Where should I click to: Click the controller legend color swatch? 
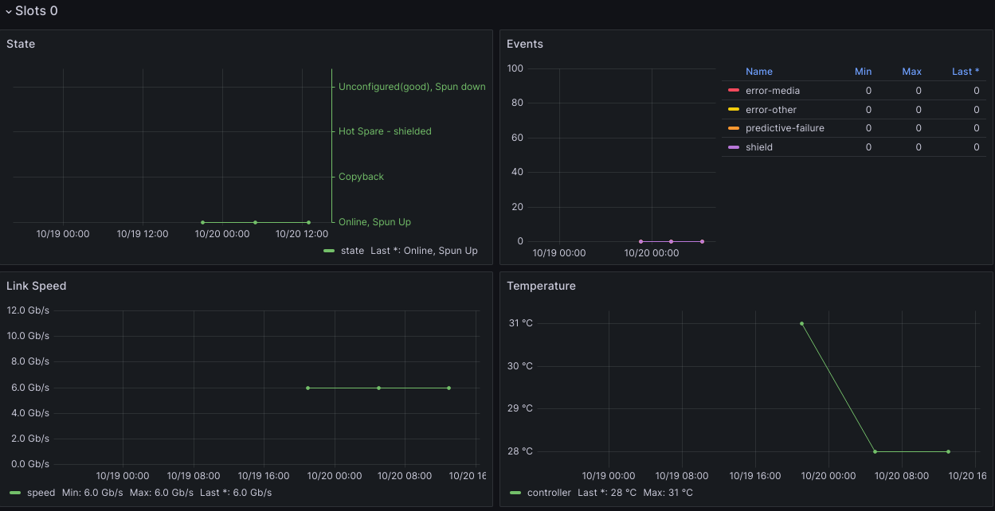pos(515,493)
